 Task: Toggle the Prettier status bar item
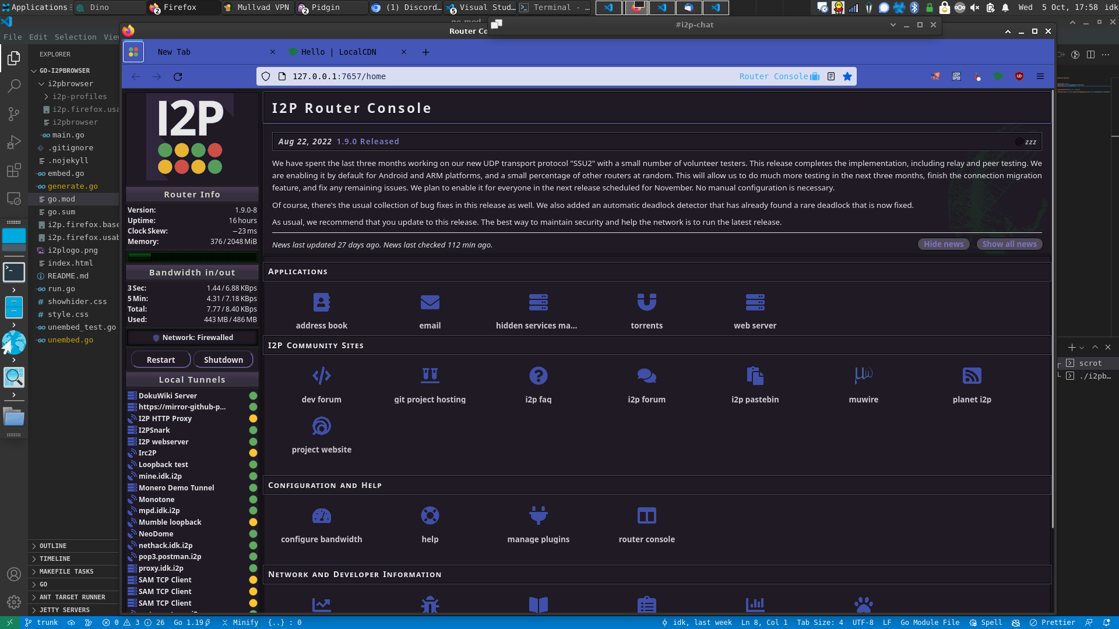pos(1052,623)
